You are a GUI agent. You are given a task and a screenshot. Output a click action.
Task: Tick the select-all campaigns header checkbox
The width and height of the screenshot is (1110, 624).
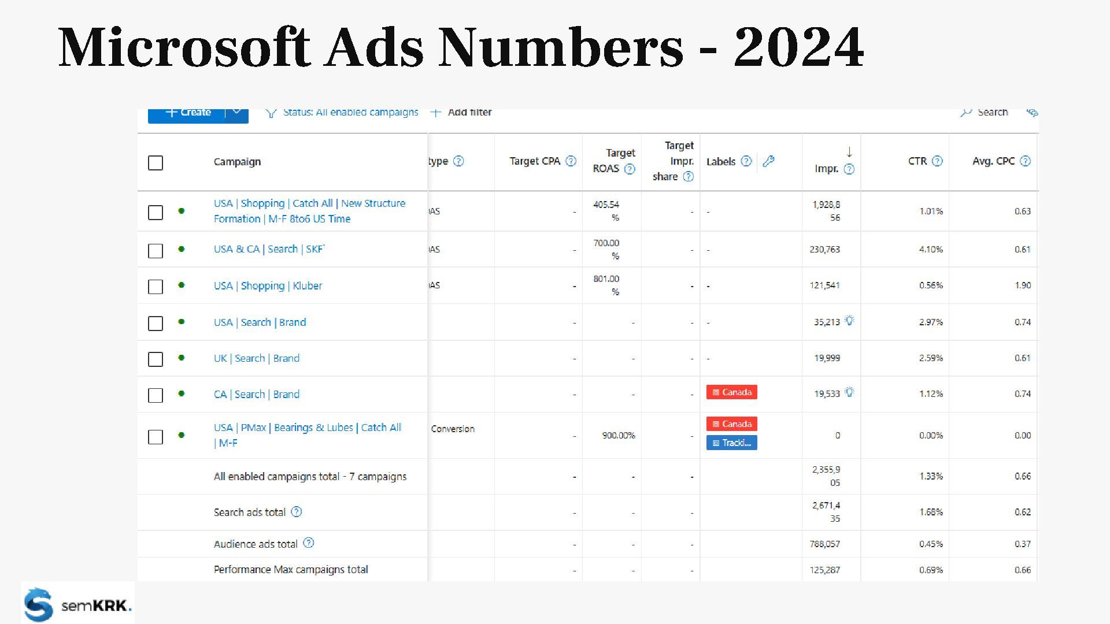coord(156,163)
